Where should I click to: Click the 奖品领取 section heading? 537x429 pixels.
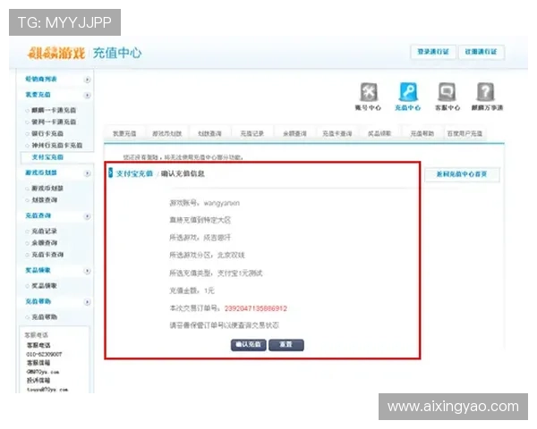coord(38,270)
